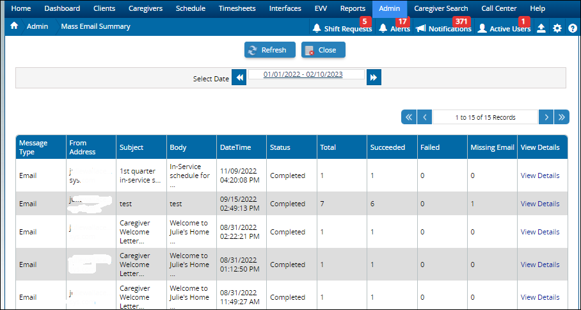581x310 pixels.
Task: Open Caregiver Search menu
Action: click(441, 8)
